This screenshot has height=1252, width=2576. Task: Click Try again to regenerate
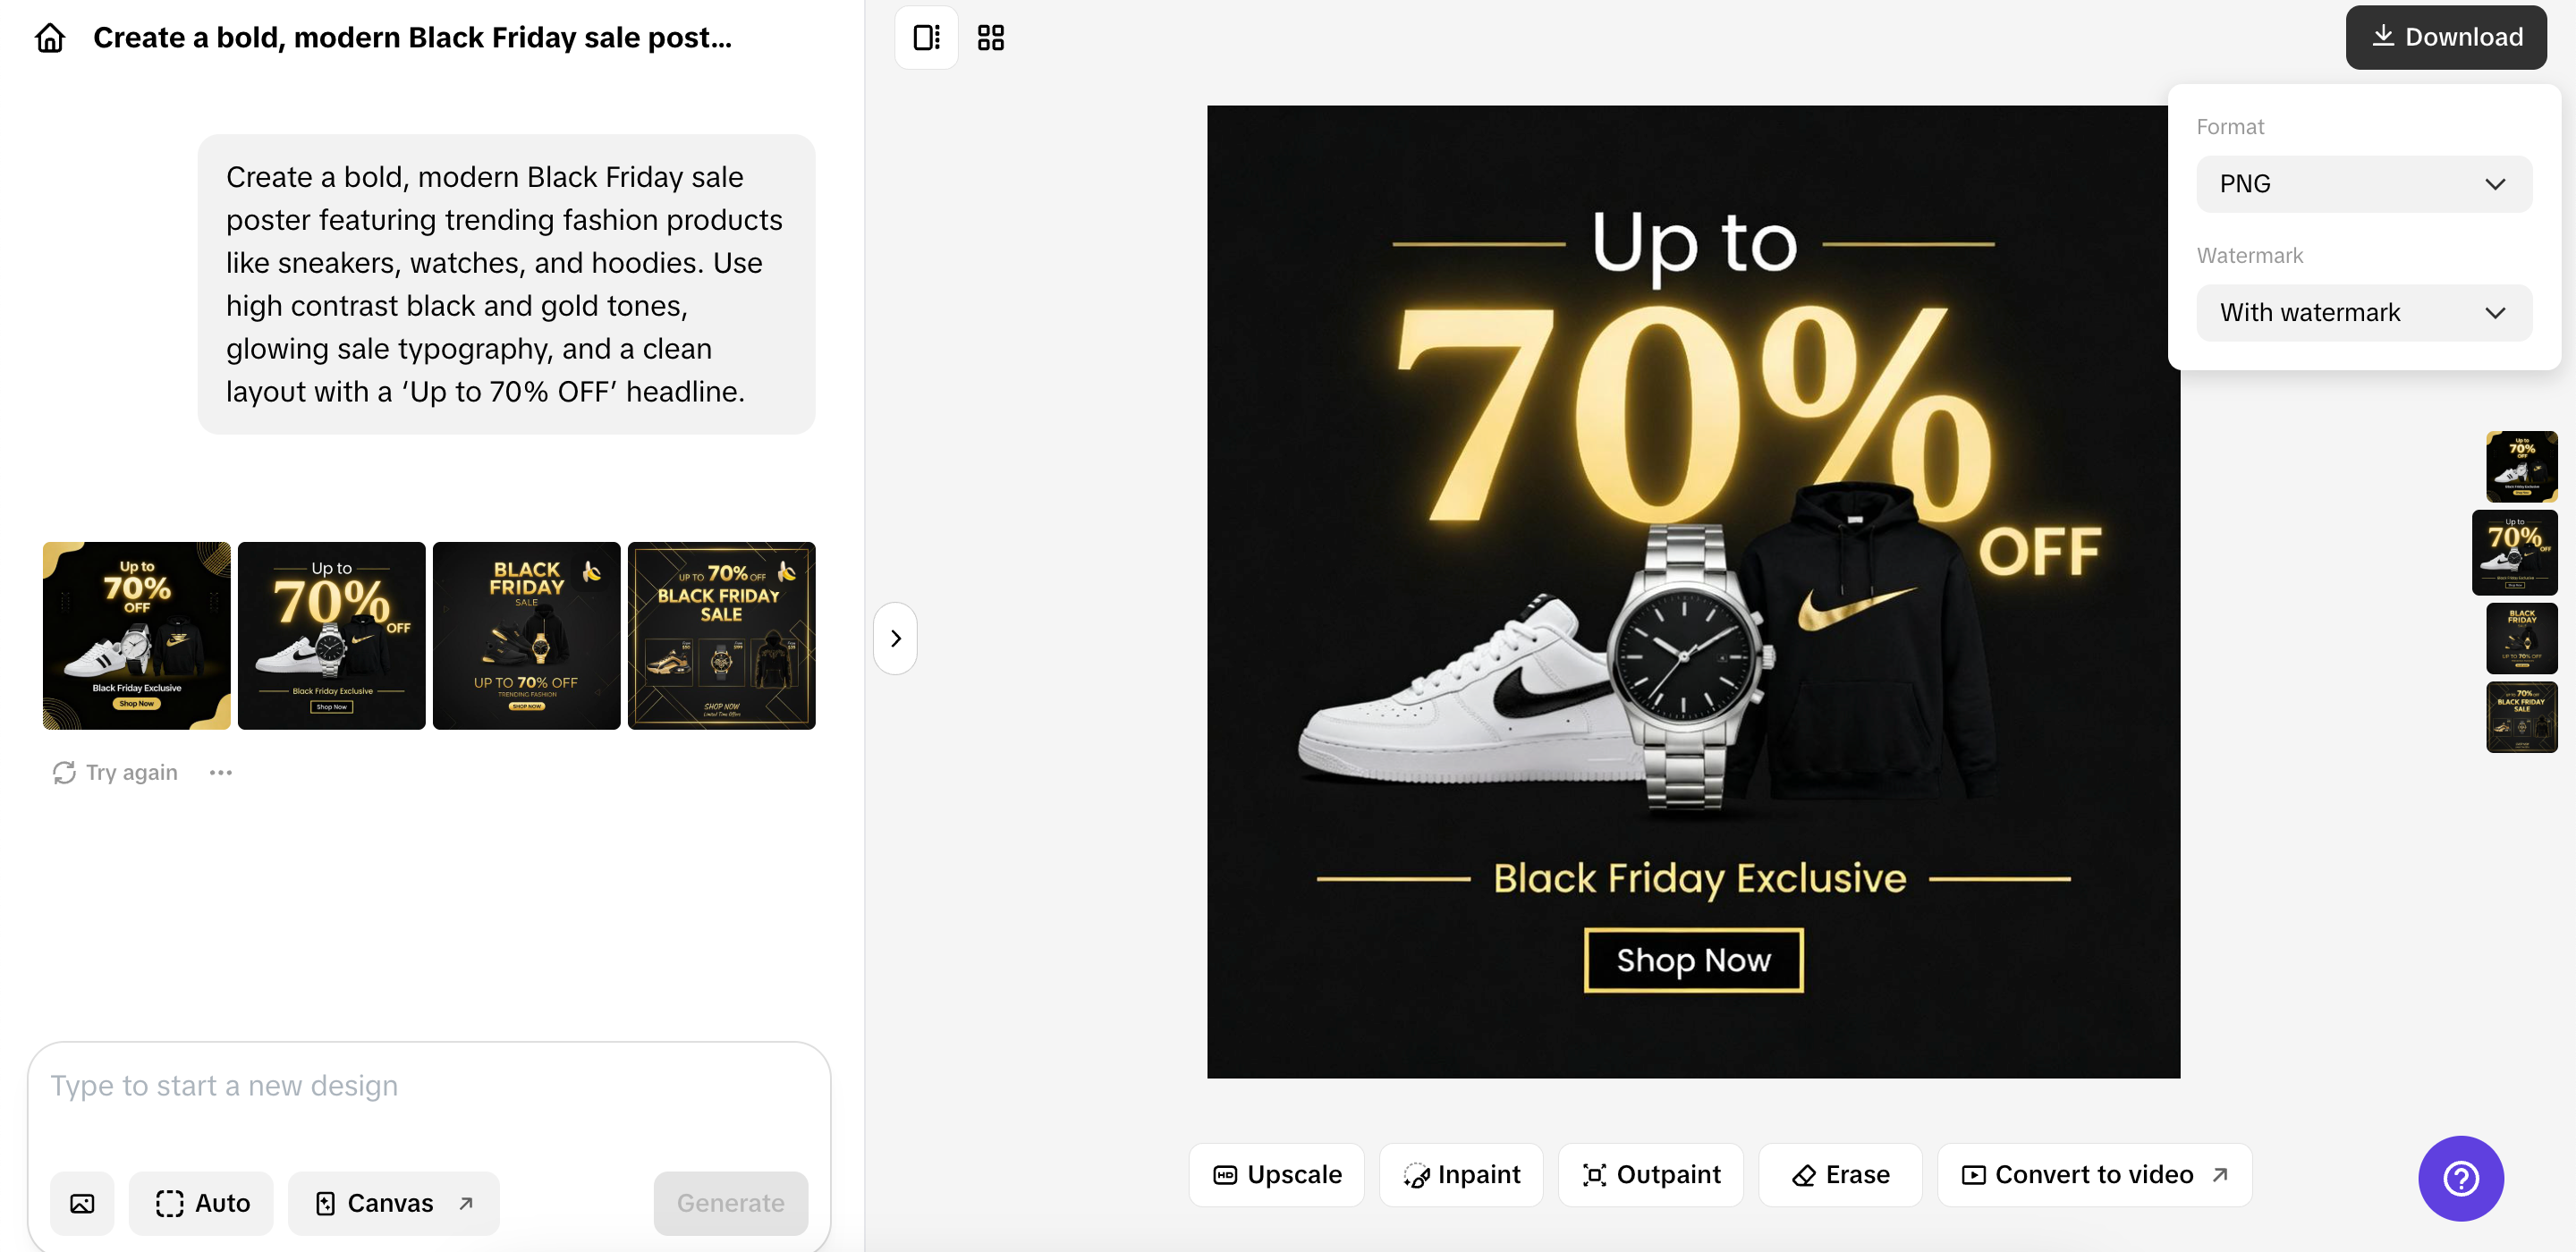tap(115, 773)
